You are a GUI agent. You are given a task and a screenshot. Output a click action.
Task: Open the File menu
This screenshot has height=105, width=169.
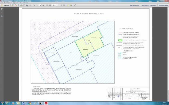[x=2, y=3]
